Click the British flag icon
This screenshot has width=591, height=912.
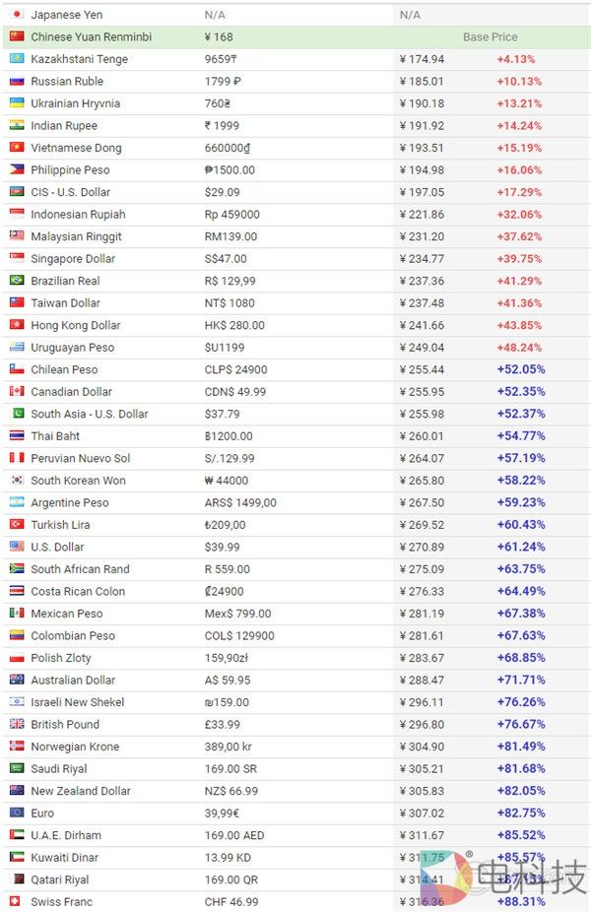(17, 724)
